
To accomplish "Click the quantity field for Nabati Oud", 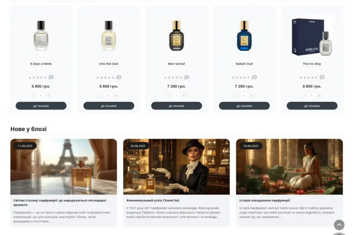I will point(244,96).
